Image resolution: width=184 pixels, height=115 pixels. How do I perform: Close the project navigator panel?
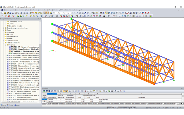(x=40, y=19)
